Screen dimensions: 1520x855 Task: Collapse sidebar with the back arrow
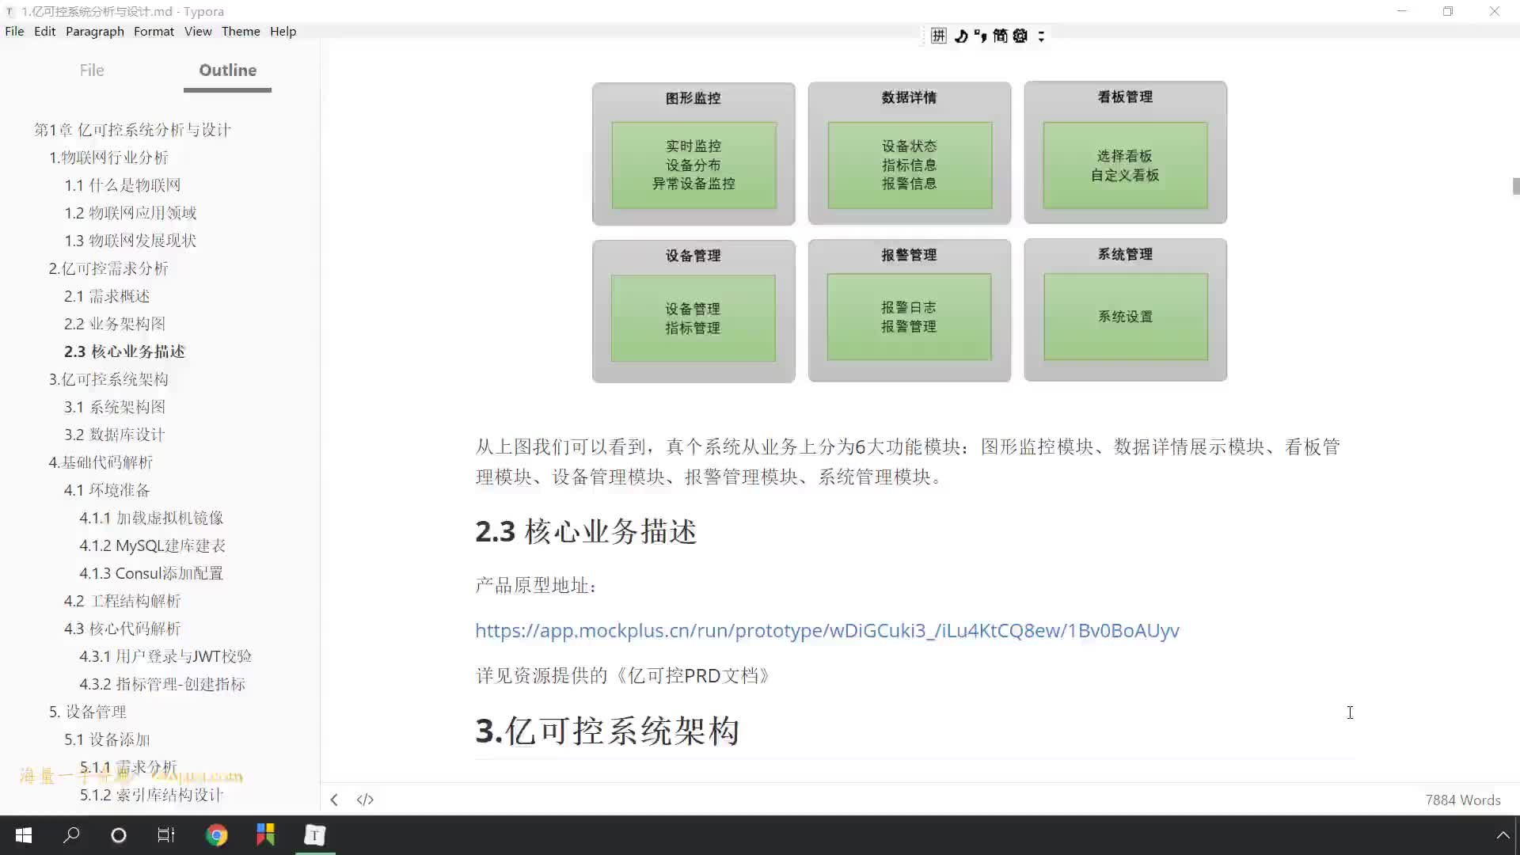pos(334,800)
